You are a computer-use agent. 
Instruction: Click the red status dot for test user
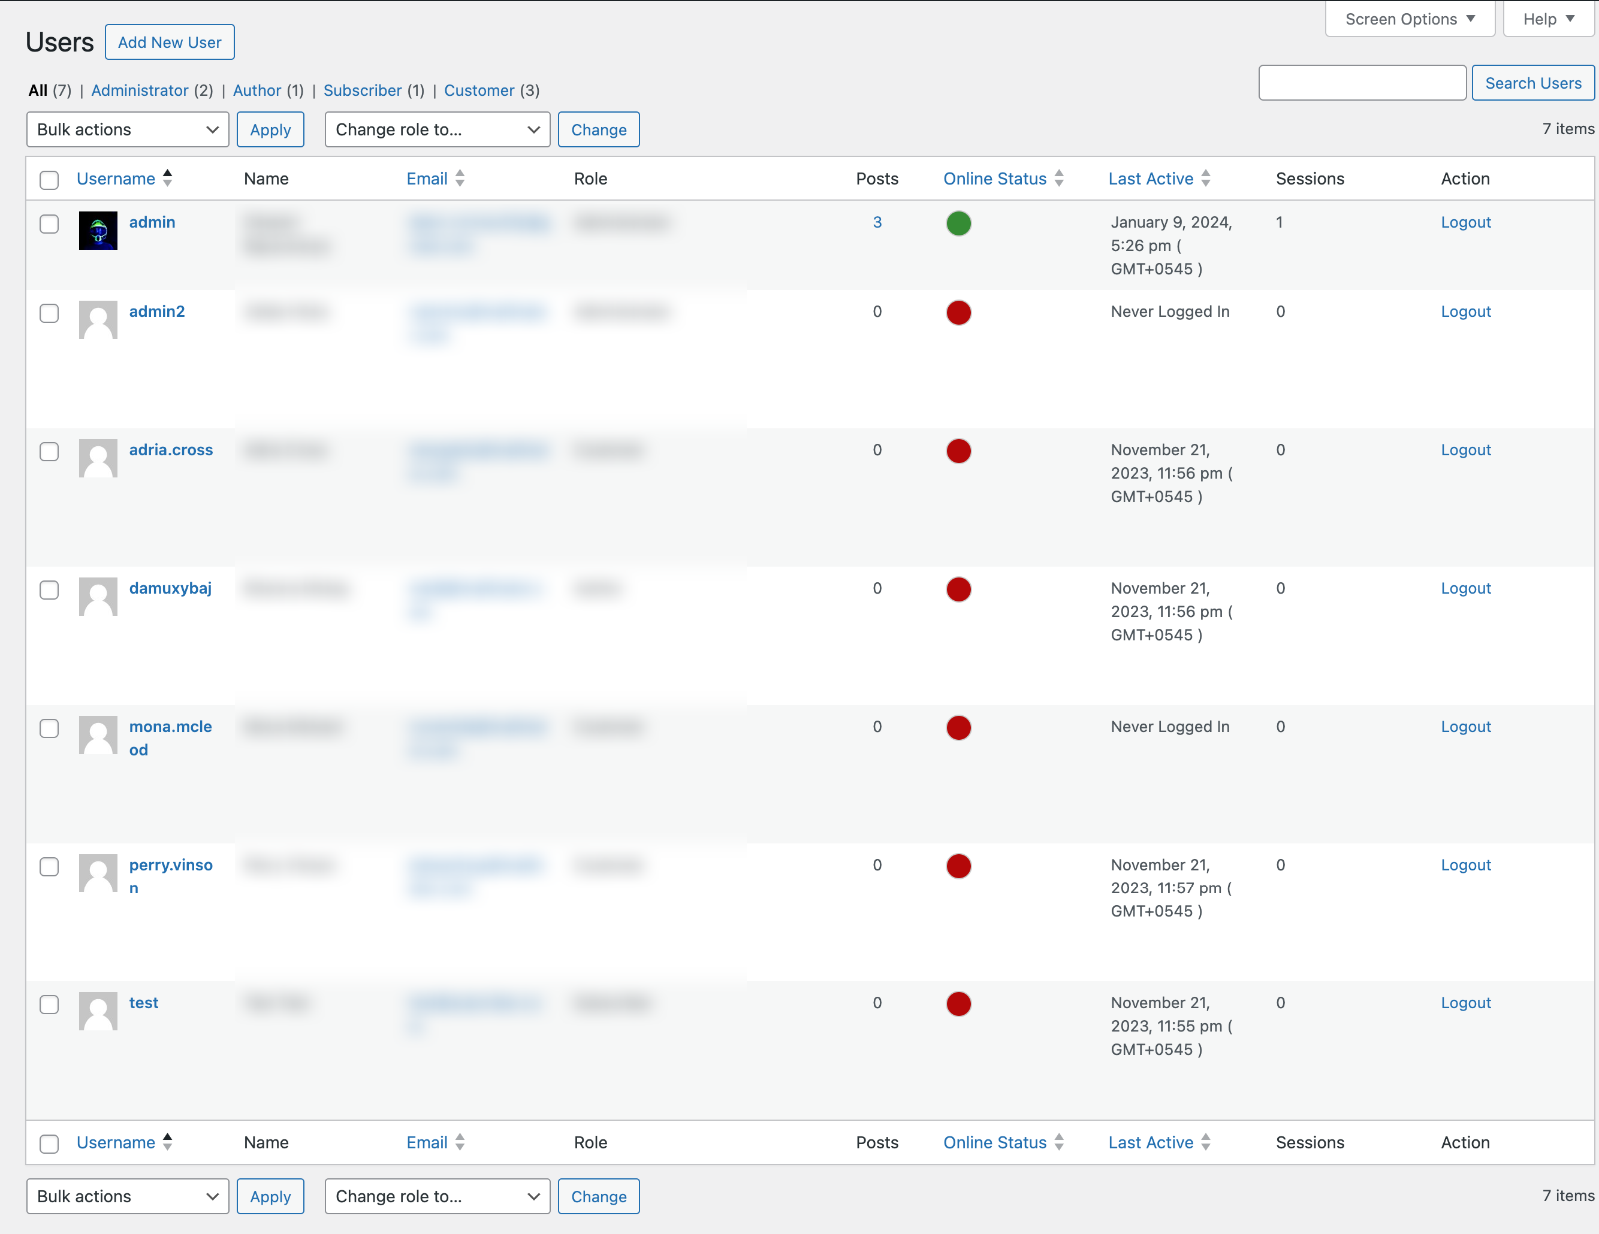958,1003
